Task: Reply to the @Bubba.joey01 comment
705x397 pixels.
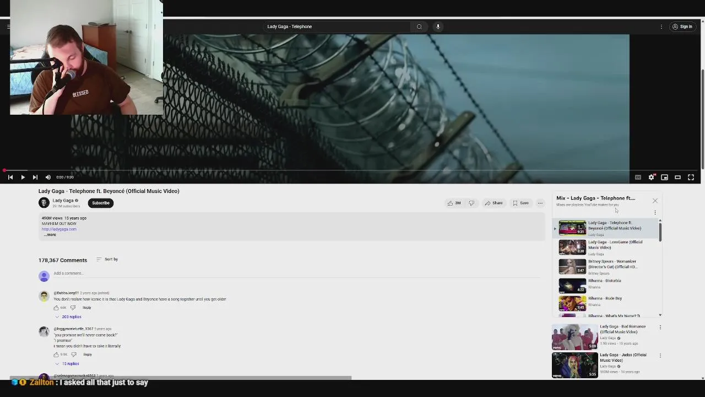Action: tap(86, 308)
